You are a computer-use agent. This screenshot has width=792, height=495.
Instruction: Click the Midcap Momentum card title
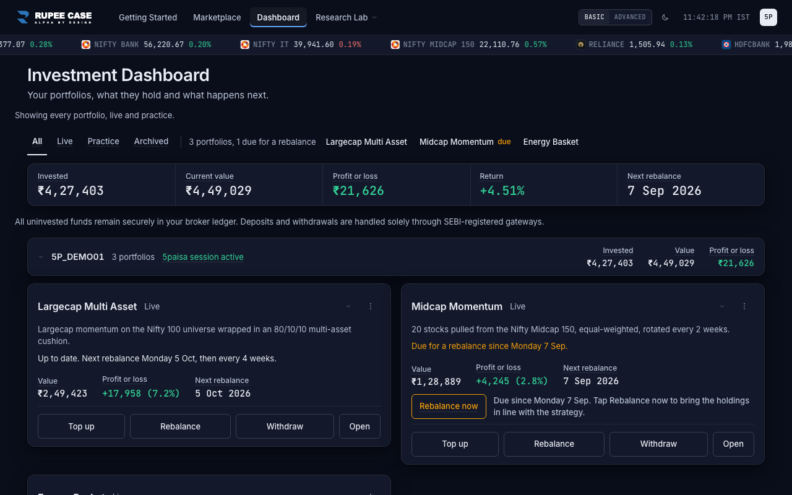tap(457, 306)
